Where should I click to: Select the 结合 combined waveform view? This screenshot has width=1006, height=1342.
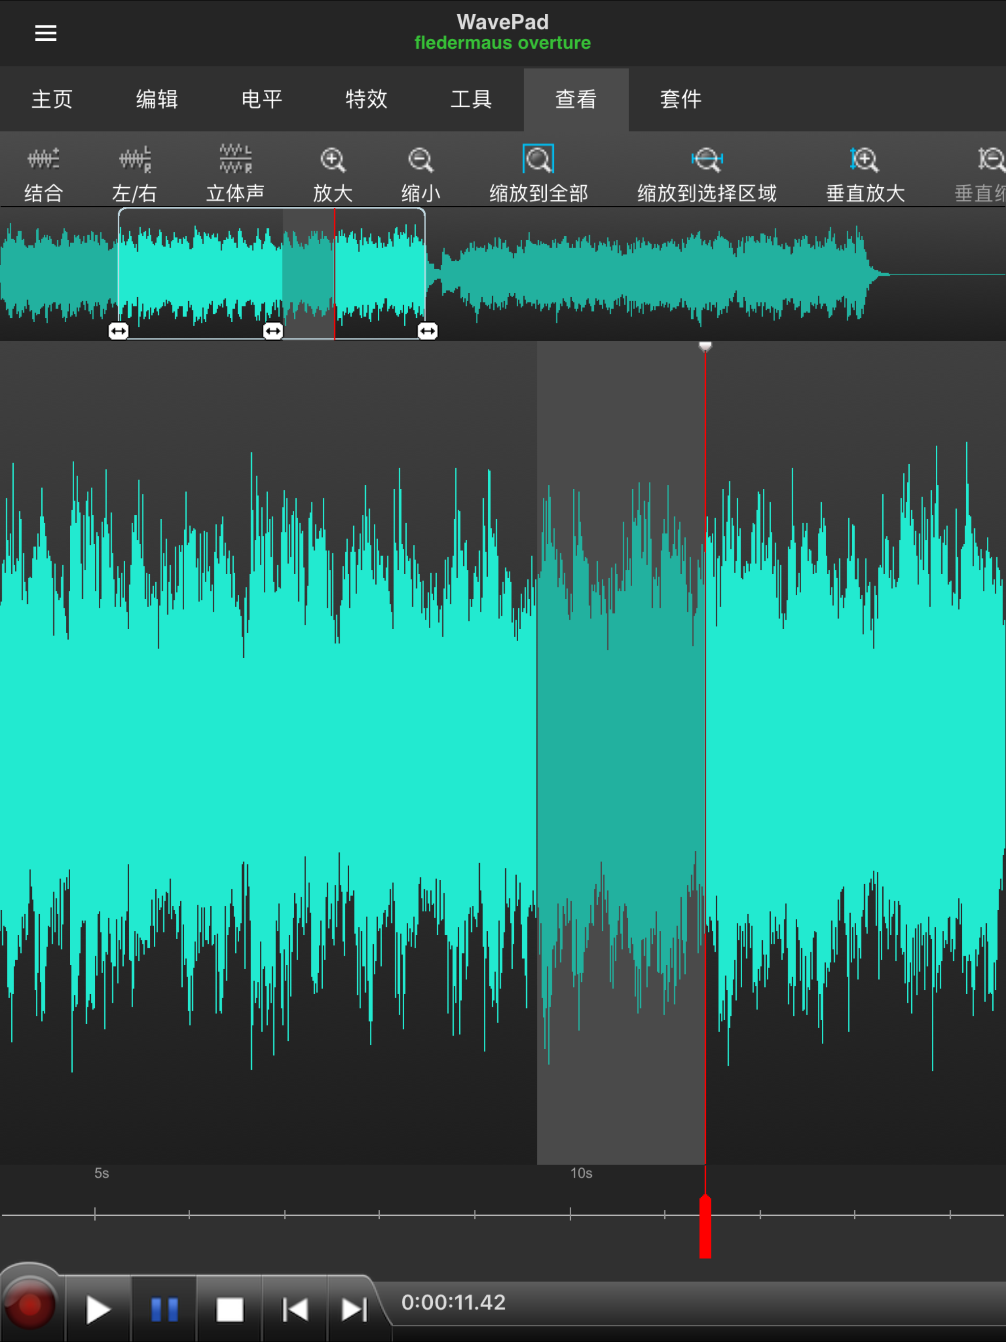43,174
